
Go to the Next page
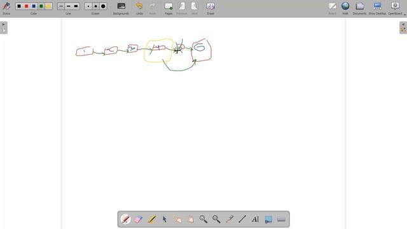tap(195, 8)
